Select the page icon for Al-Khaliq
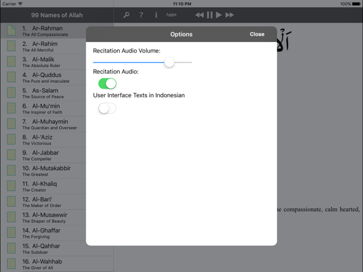The height and width of the screenshot is (272, 363). click(x=11, y=186)
